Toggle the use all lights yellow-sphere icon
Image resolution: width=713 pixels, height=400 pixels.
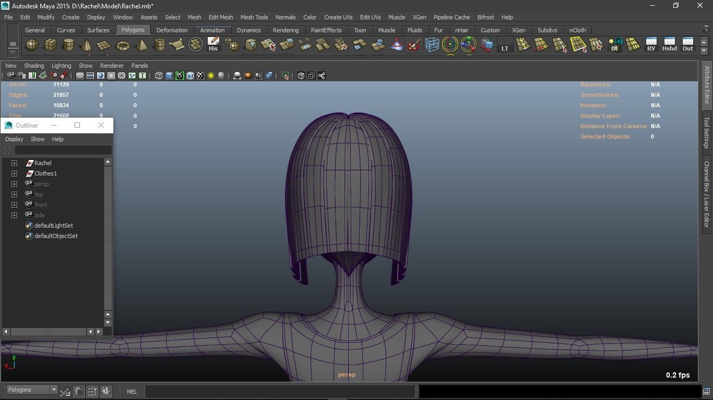211,76
